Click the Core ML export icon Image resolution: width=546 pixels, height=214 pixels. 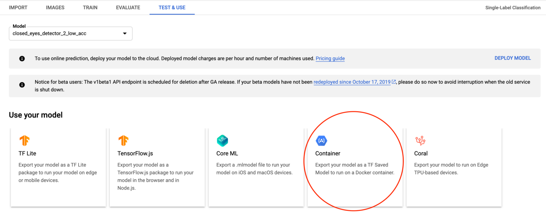(222, 141)
